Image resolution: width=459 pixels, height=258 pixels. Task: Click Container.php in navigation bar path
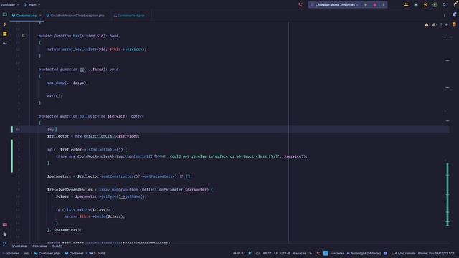click(47, 254)
